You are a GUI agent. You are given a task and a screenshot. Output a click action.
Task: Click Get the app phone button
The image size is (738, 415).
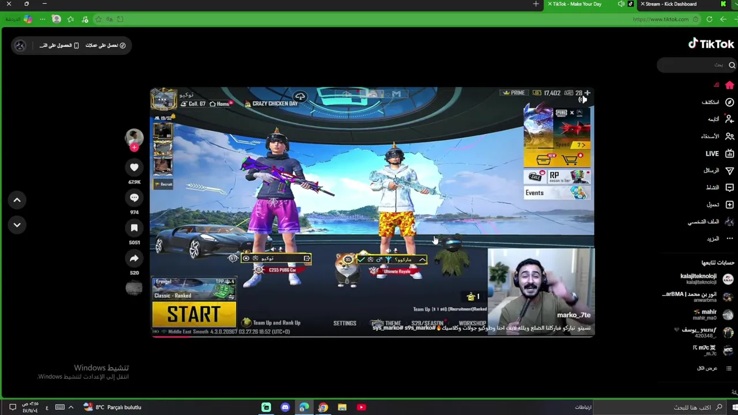pyautogui.click(x=59, y=46)
